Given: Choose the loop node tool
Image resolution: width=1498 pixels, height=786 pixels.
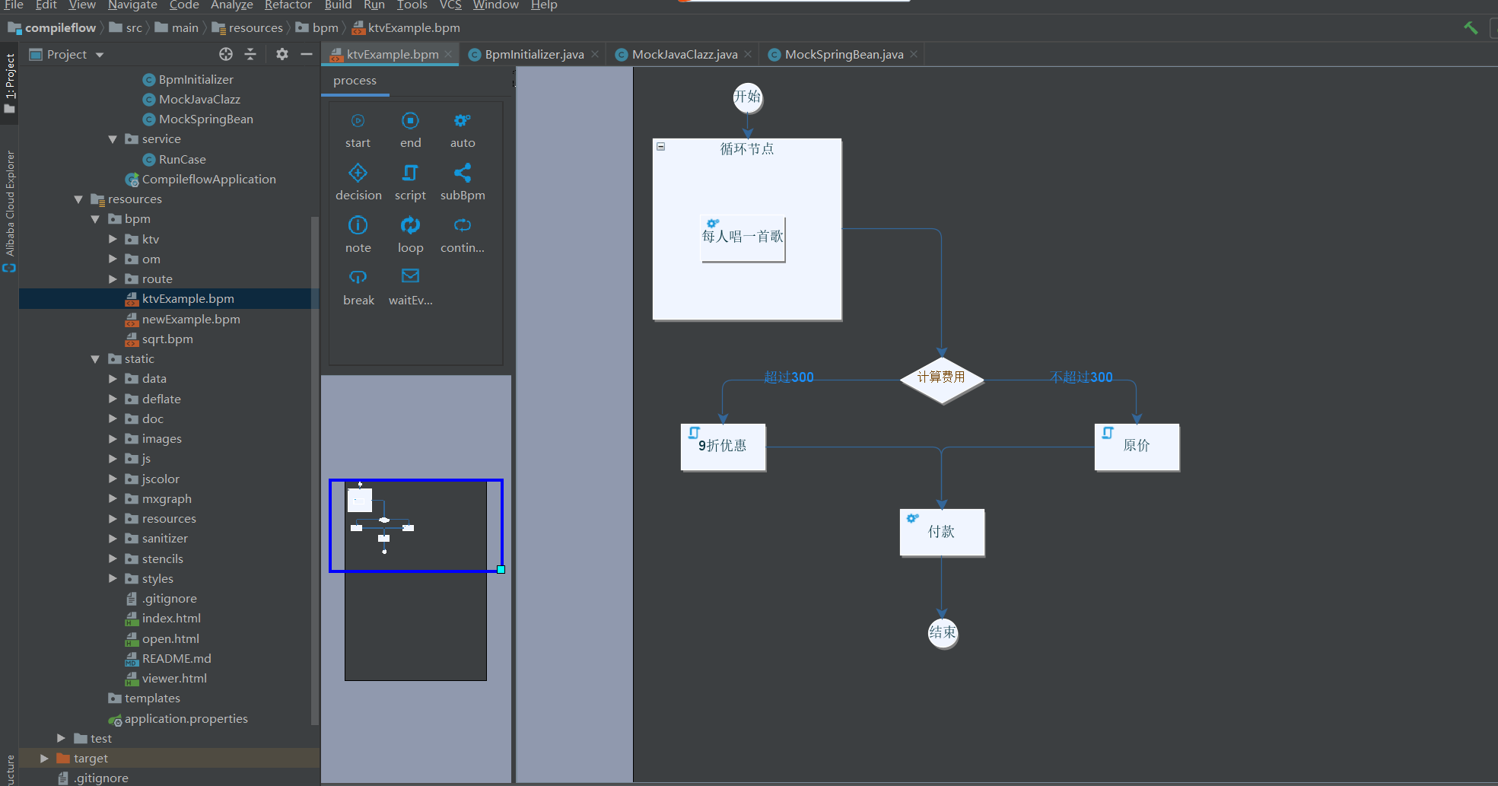Looking at the screenshot, I should tap(410, 234).
